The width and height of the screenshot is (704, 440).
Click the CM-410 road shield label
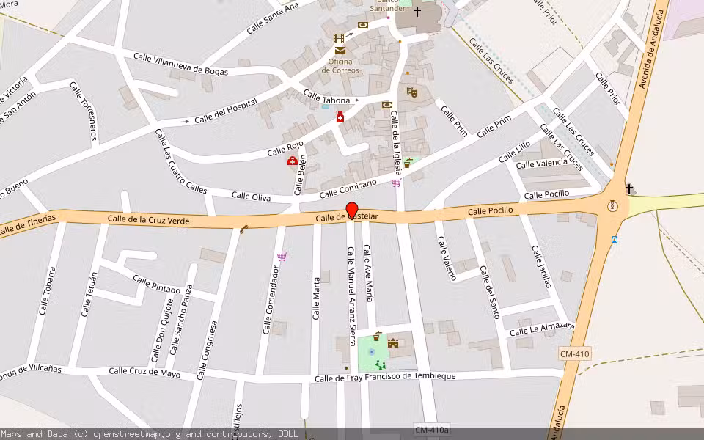(573, 354)
